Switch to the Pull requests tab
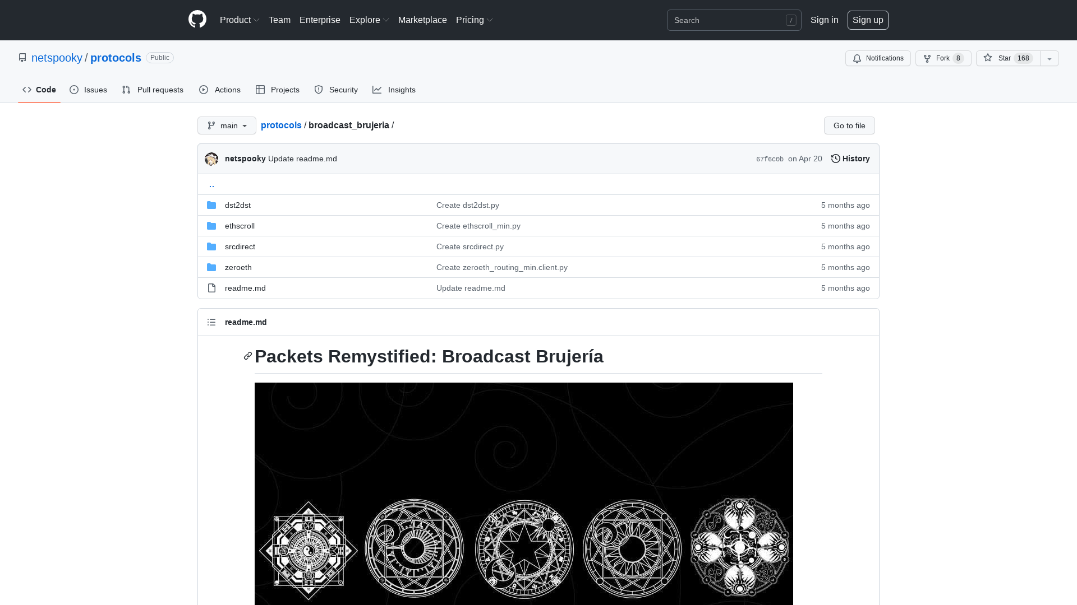The width and height of the screenshot is (1077, 605). (x=153, y=90)
